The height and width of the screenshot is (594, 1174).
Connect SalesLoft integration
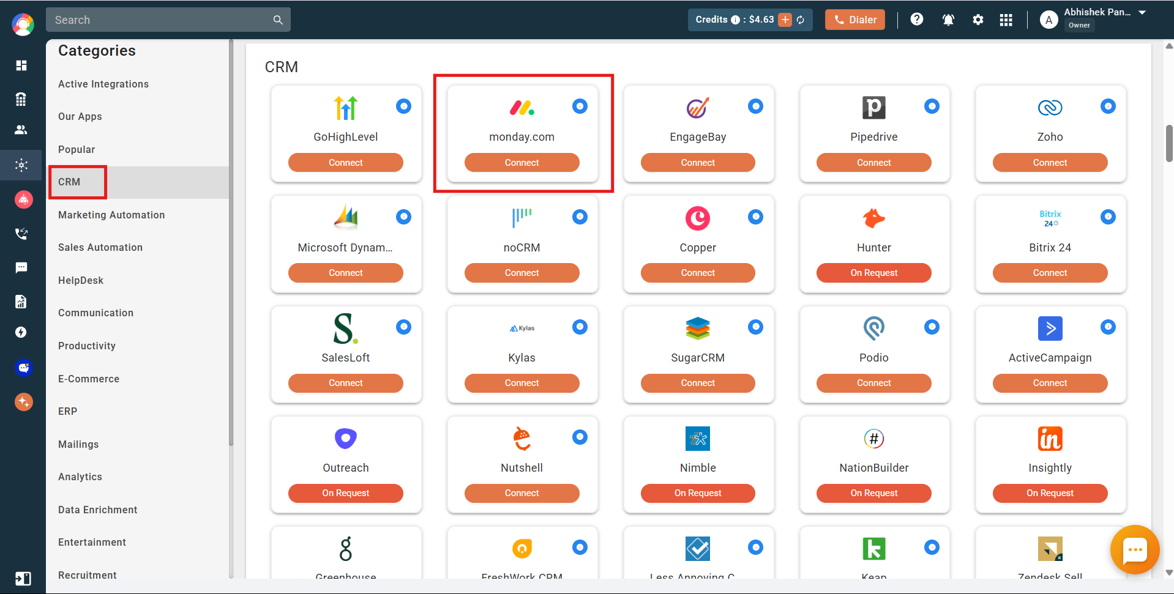coord(346,383)
